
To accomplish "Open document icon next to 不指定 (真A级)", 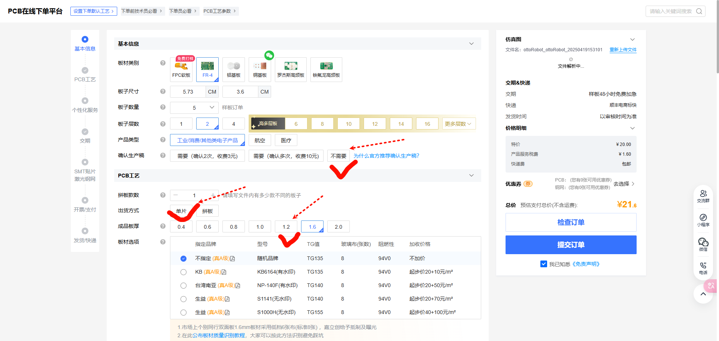I will point(233,259).
